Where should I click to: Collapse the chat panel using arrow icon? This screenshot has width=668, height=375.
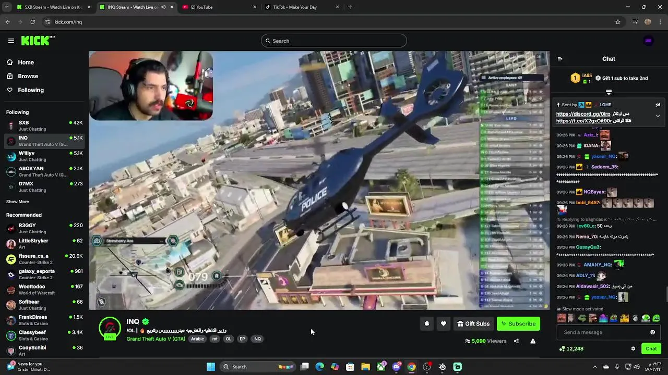560,59
